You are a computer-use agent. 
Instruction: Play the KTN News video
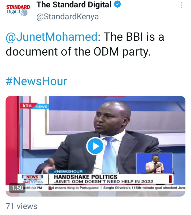click(95, 146)
